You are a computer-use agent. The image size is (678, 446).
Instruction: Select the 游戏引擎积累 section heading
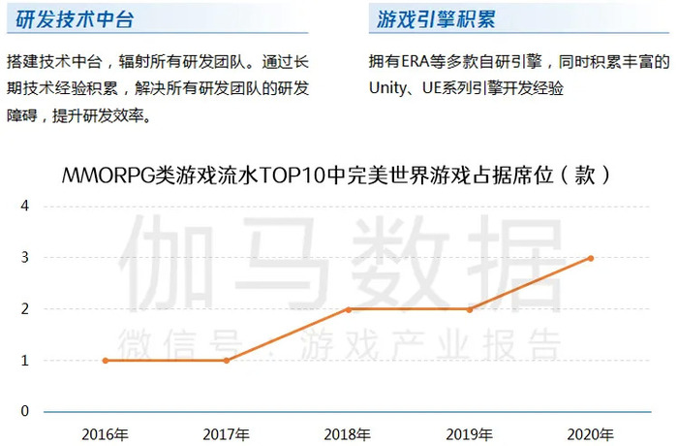point(436,19)
